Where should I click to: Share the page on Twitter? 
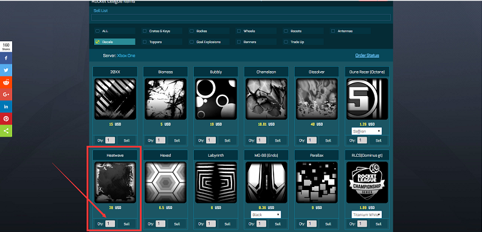click(6, 70)
